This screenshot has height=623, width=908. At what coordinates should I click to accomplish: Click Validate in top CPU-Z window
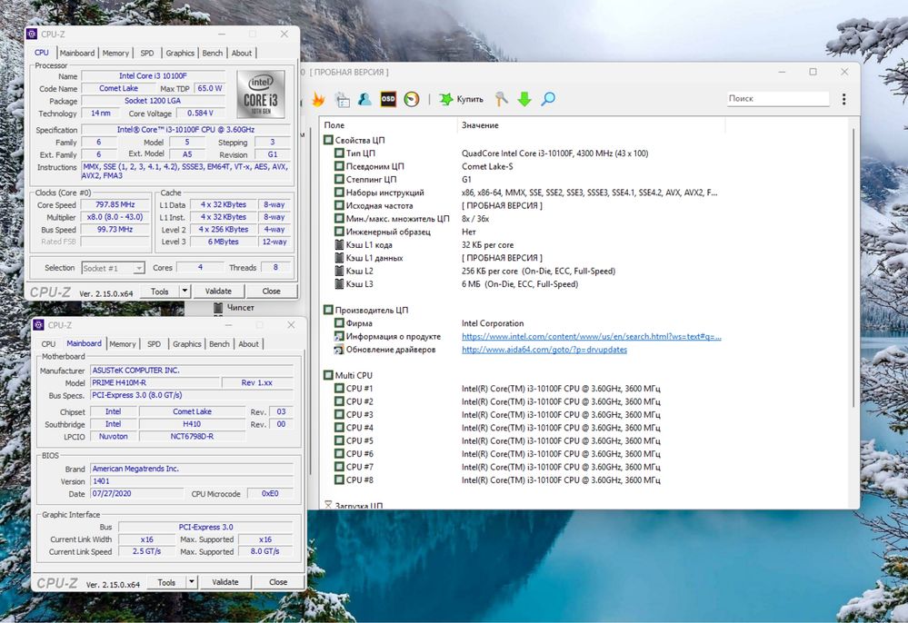click(218, 291)
